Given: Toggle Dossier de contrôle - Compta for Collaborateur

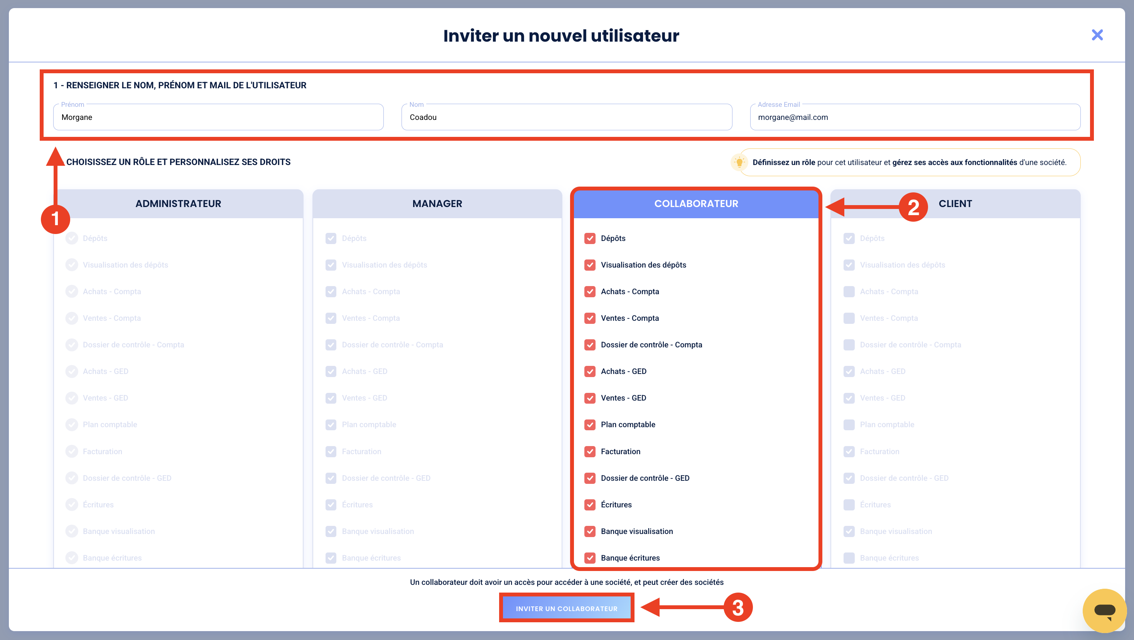Looking at the screenshot, I should [590, 345].
